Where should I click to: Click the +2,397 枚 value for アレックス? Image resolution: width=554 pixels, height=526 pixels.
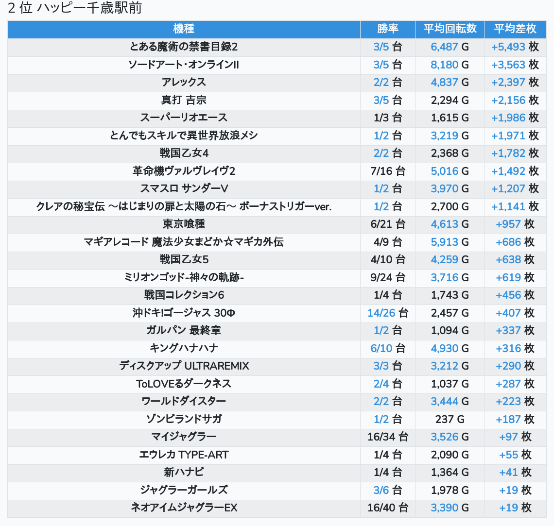click(515, 82)
